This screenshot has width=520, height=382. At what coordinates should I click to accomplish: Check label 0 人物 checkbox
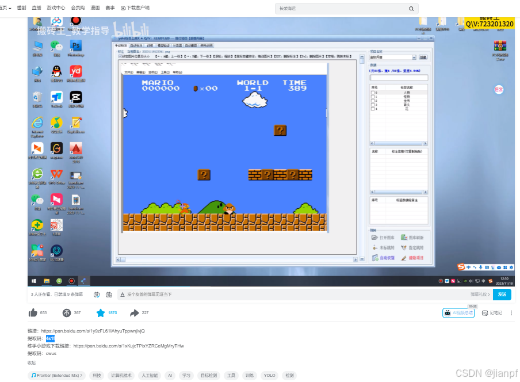pyautogui.click(x=373, y=93)
